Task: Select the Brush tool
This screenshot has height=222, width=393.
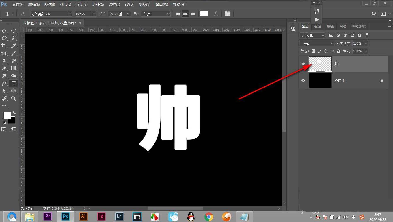Action: [x=14, y=53]
